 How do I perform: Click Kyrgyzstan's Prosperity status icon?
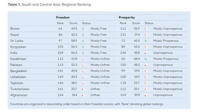coord(146,47)
